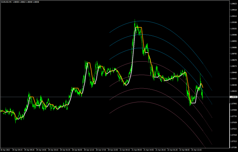This screenshot has width=238, height=152.
Task: Click the 22 Apr 12:15 time label
Action: (197, 150)
